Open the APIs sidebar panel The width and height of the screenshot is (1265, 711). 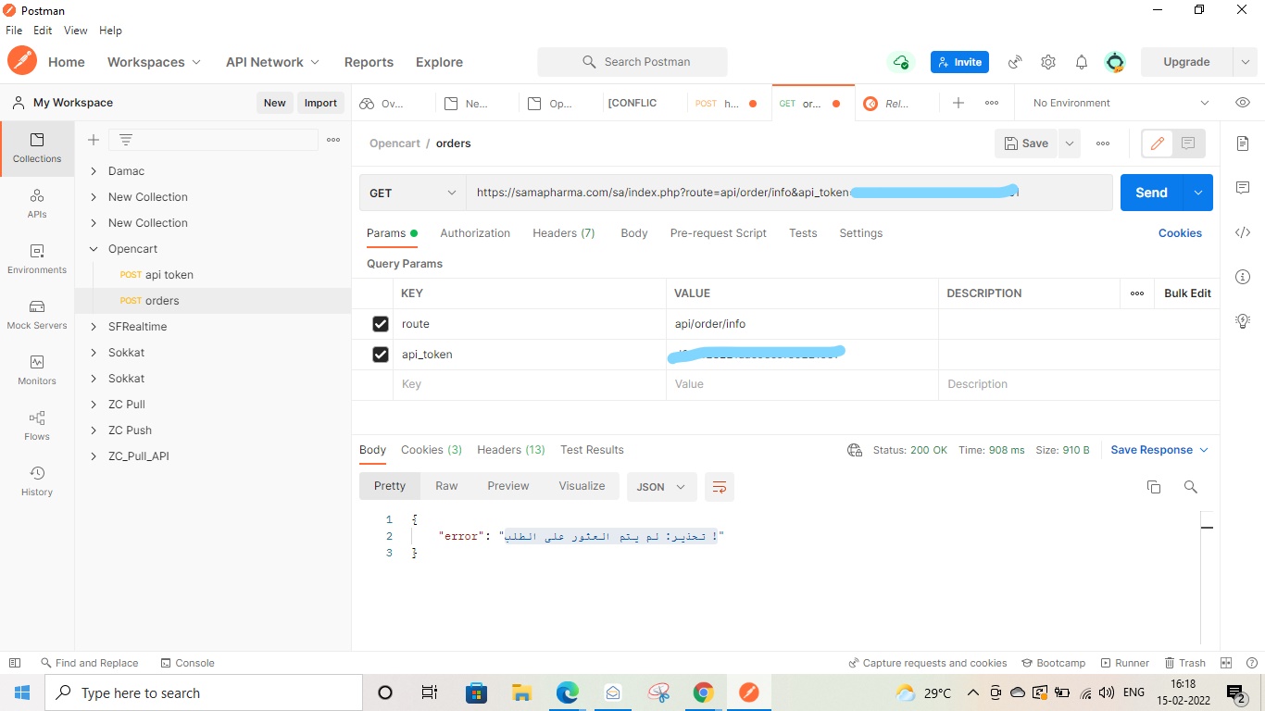pyautogui.click(x=37, y=204)
